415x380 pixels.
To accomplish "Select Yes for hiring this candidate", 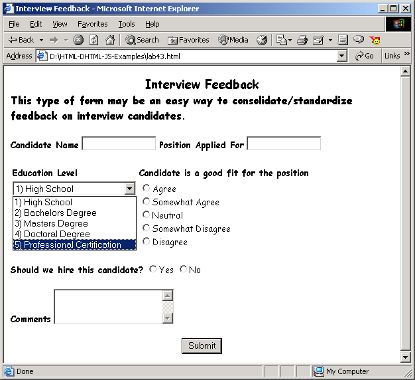I will (x=153, y=269).
